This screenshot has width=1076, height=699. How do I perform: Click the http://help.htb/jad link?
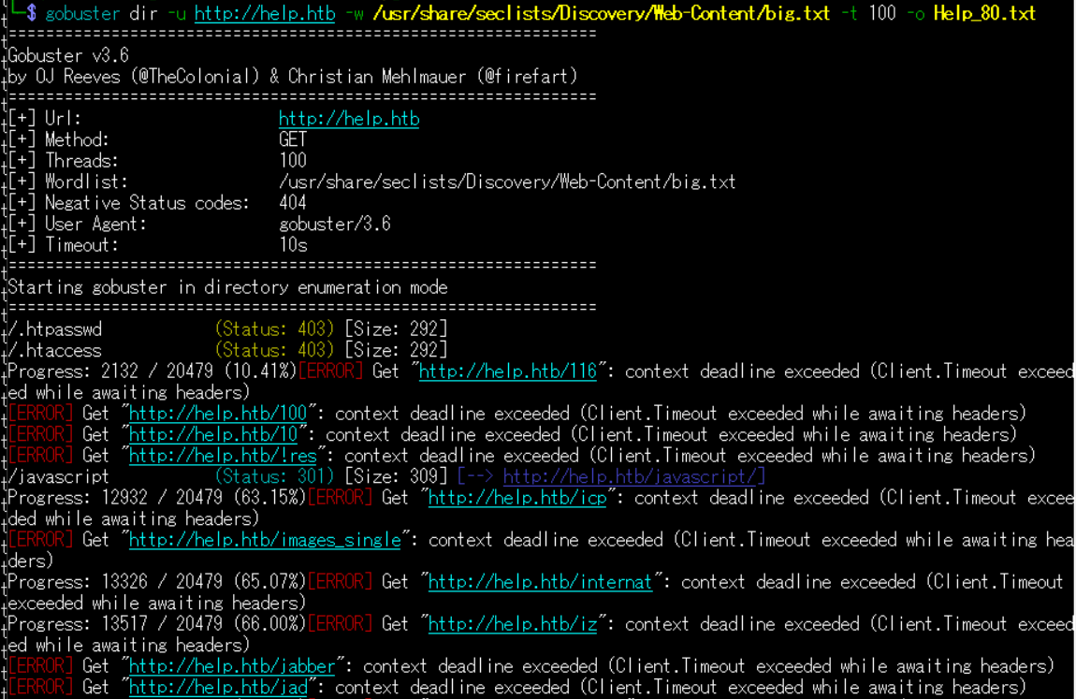pos(217,687)
